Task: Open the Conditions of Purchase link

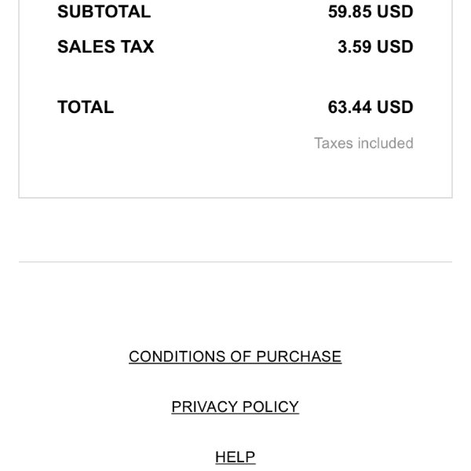Action: tap(235, 356)
